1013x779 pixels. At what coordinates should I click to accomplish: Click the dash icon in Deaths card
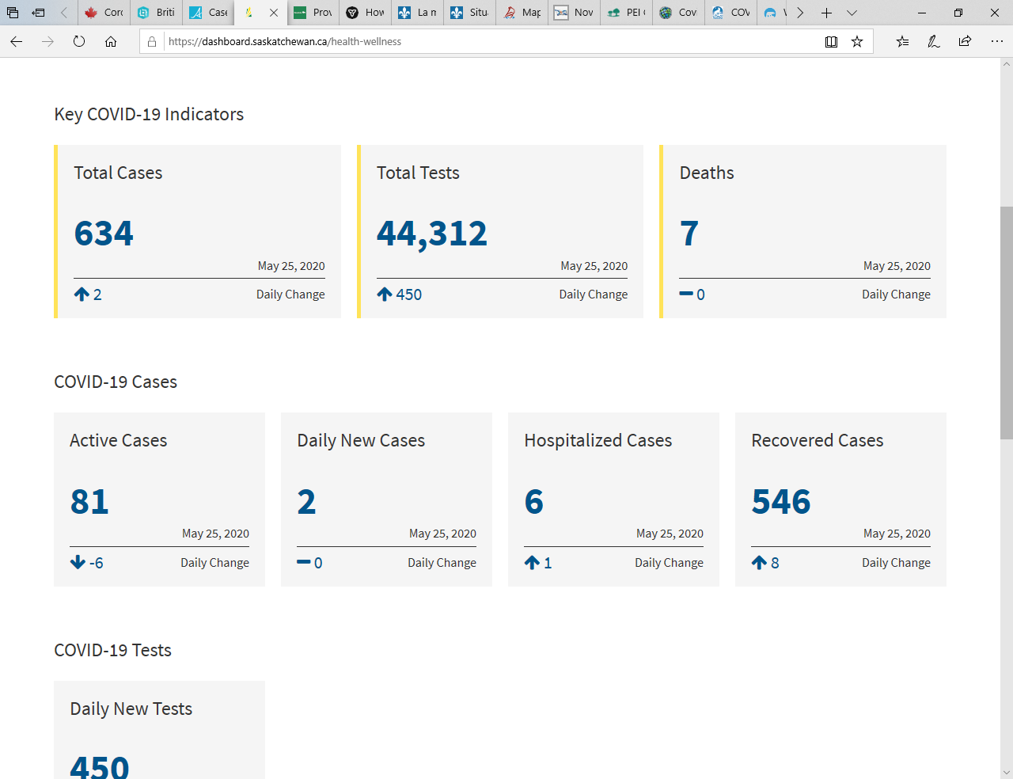[686, 294]
